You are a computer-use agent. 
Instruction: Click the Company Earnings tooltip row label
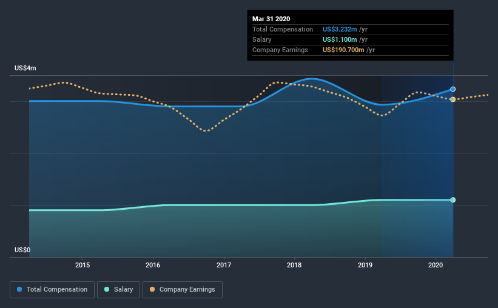[280, 50]
